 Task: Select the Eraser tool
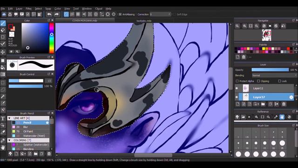coord(3,30)
